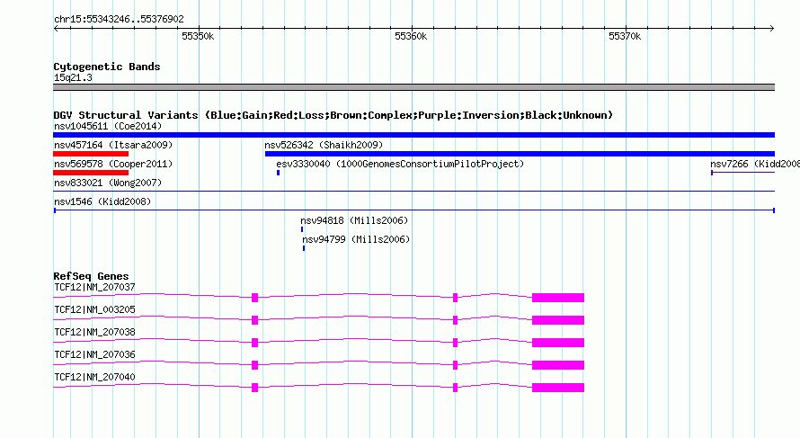Click the chr15:55343246..55376902 coordinate label

(119, 19)
